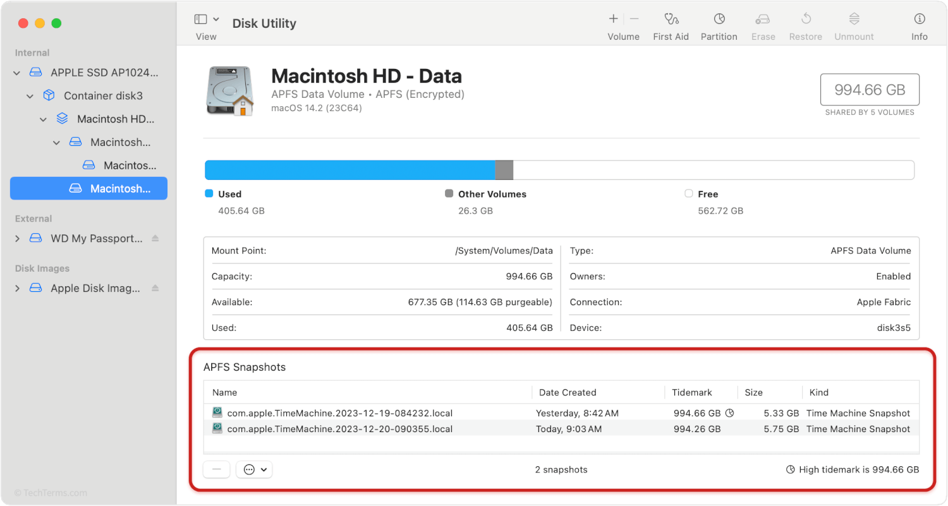Collapse the APPLE SSD AP1024 disk tree
Screen dimensions: 948x506
[17, 73]
